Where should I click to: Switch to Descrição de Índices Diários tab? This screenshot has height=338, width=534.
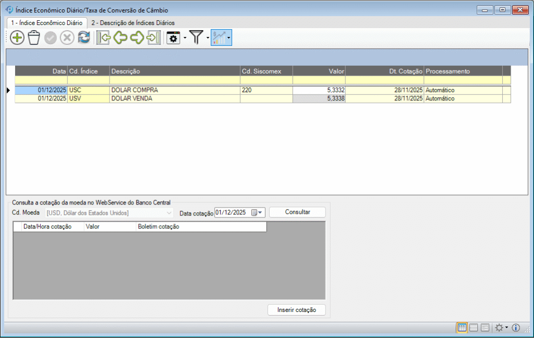pyautogui.click(x=133, y=23)
